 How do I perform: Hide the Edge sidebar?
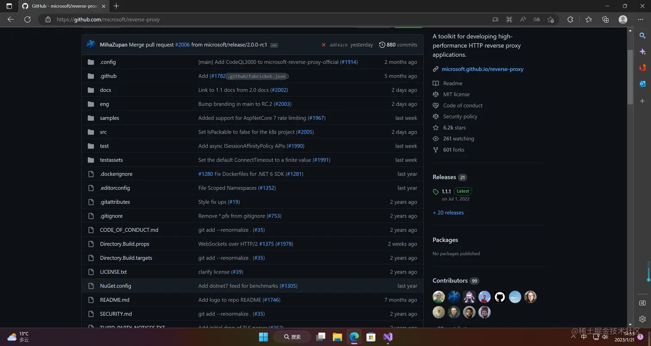[642, 303]
